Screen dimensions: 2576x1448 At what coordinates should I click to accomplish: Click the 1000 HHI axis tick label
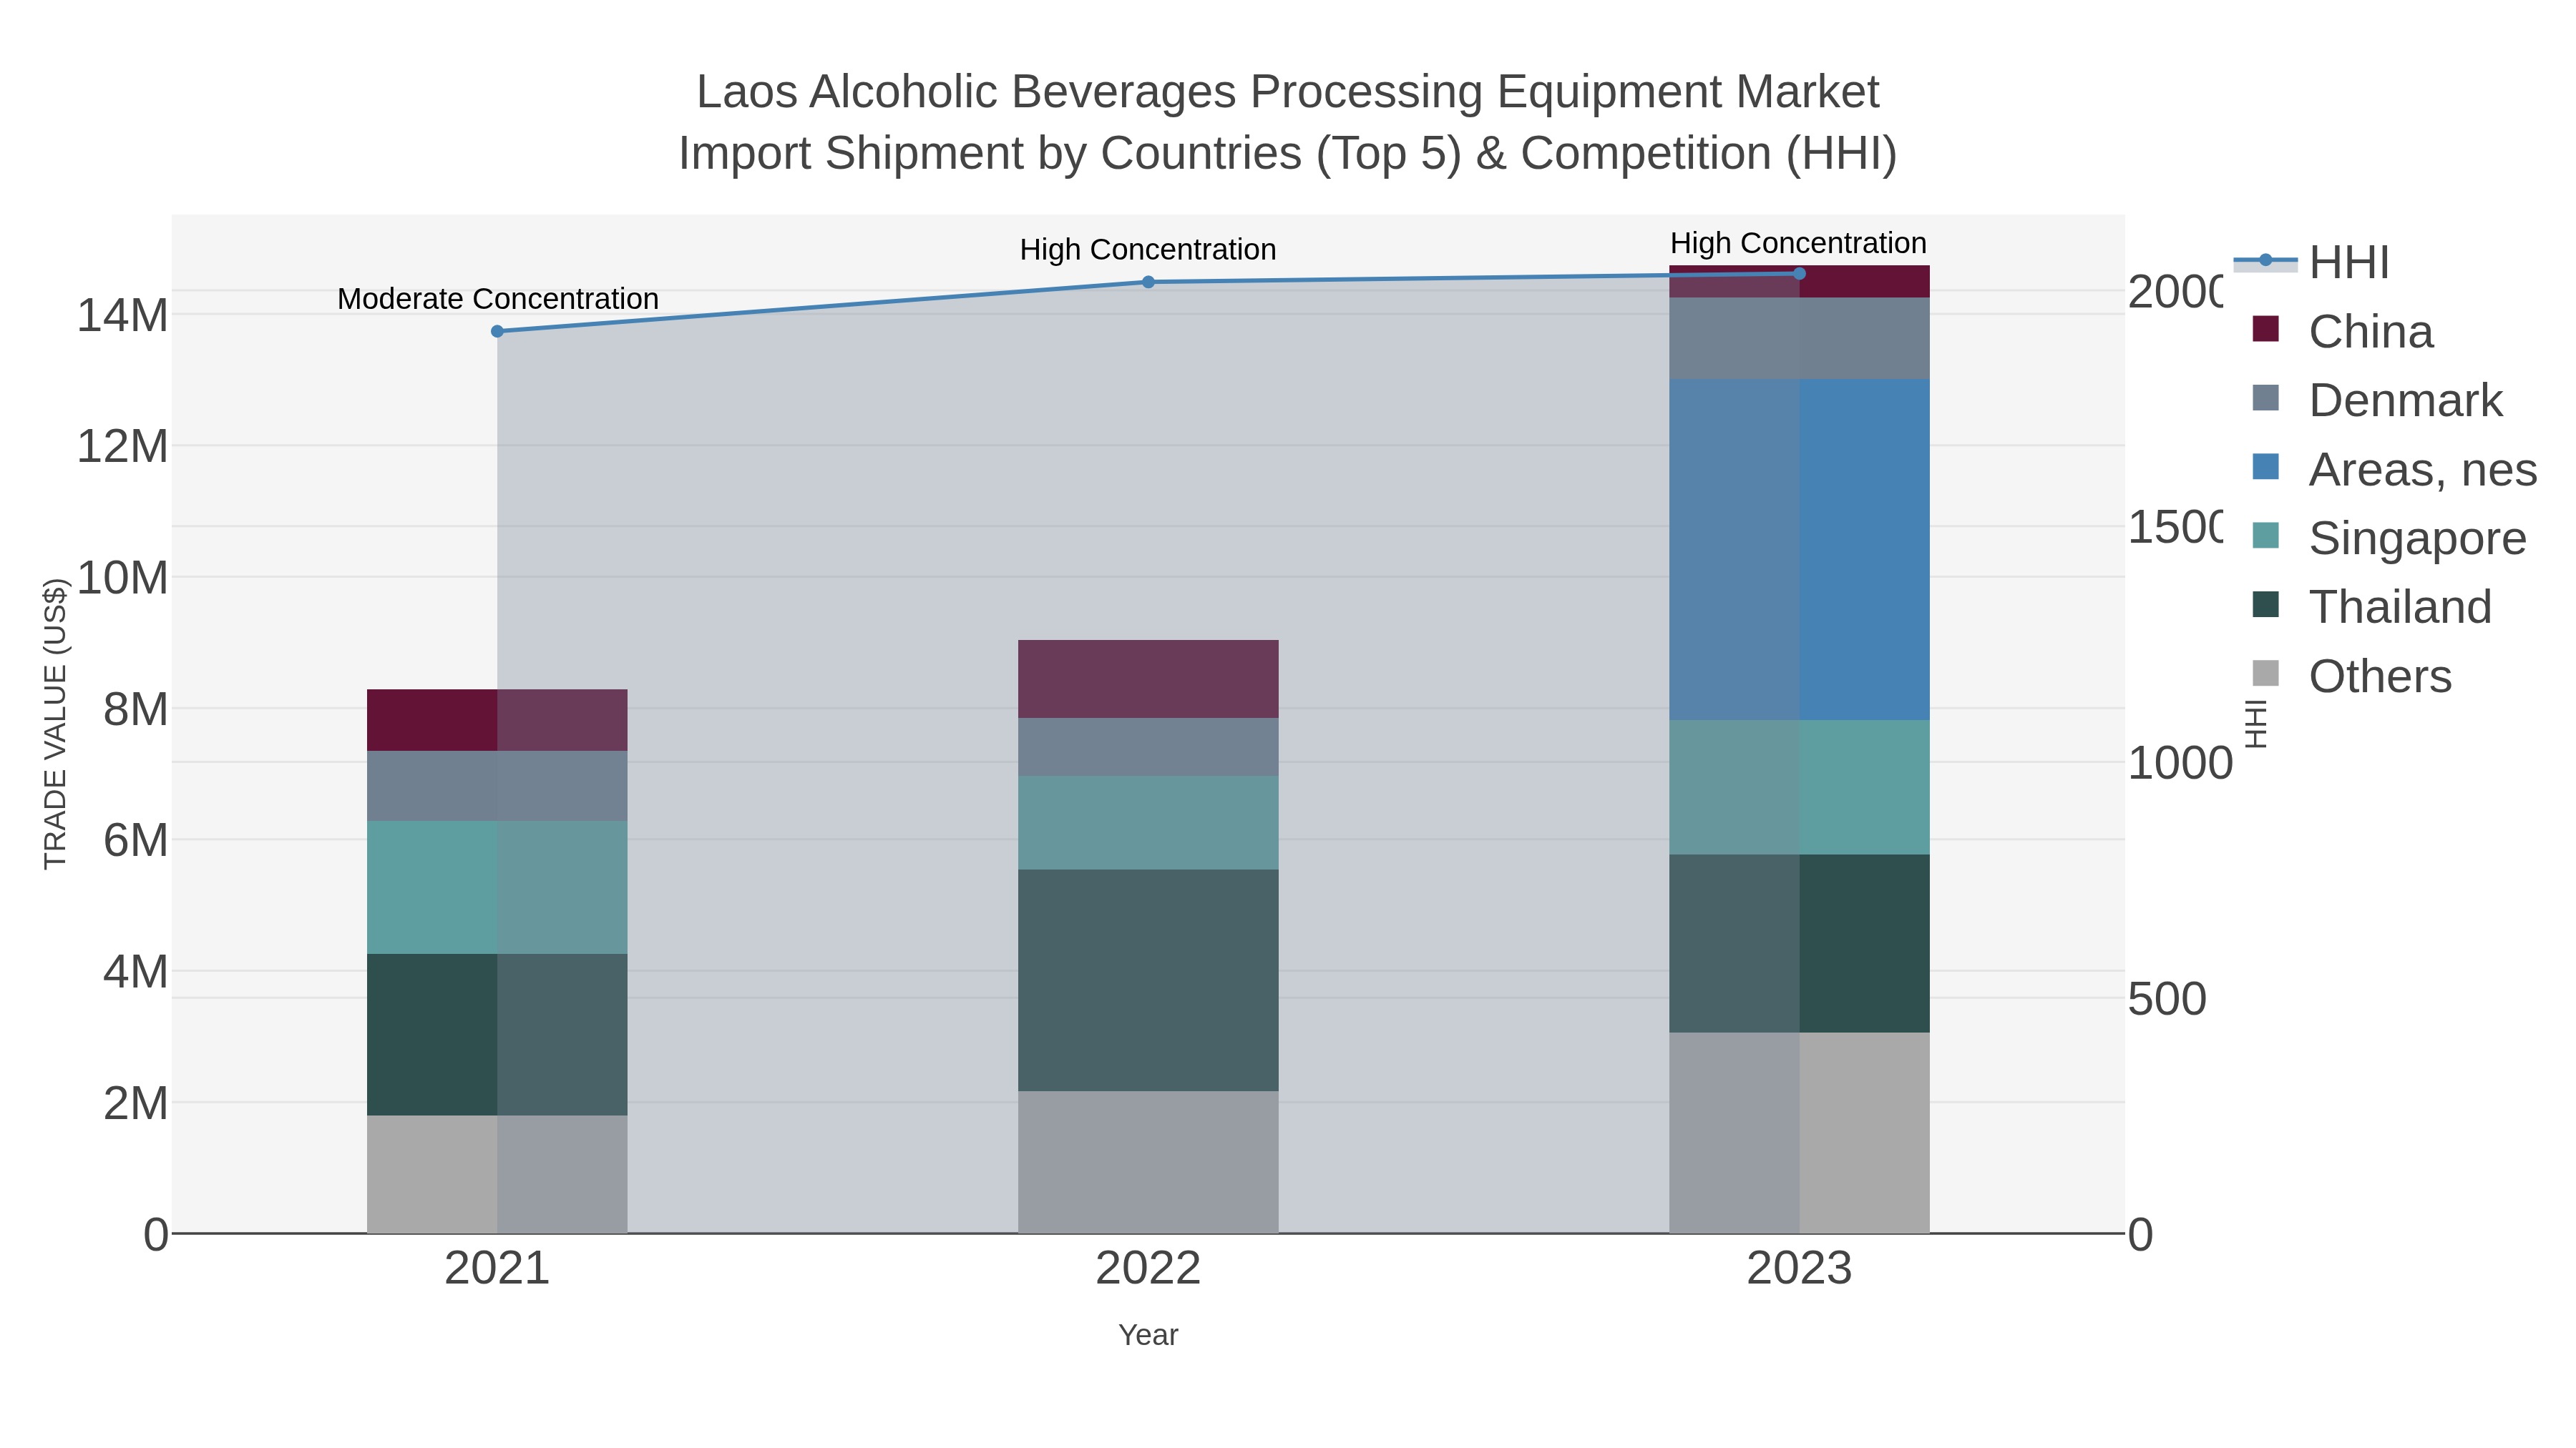(x=2180, y=762)
